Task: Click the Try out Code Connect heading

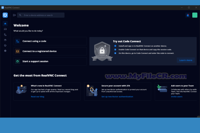Action: (127, 41)
